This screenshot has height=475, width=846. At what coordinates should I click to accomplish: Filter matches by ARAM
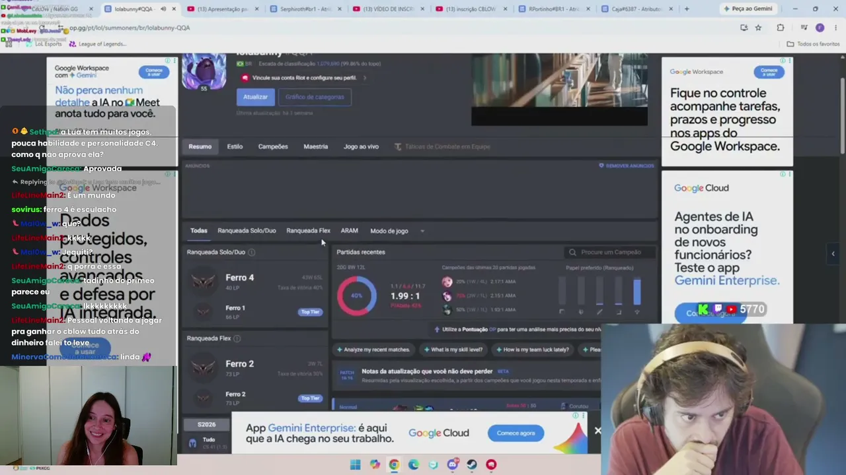[x=349, y=231]
